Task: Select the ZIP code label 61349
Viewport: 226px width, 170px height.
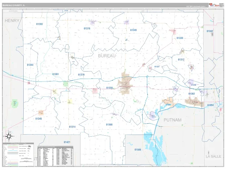Action: coord(133,30)
